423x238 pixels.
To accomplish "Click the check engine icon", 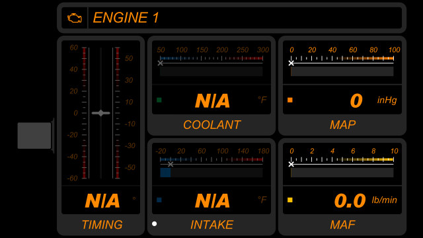I will 75,18.
